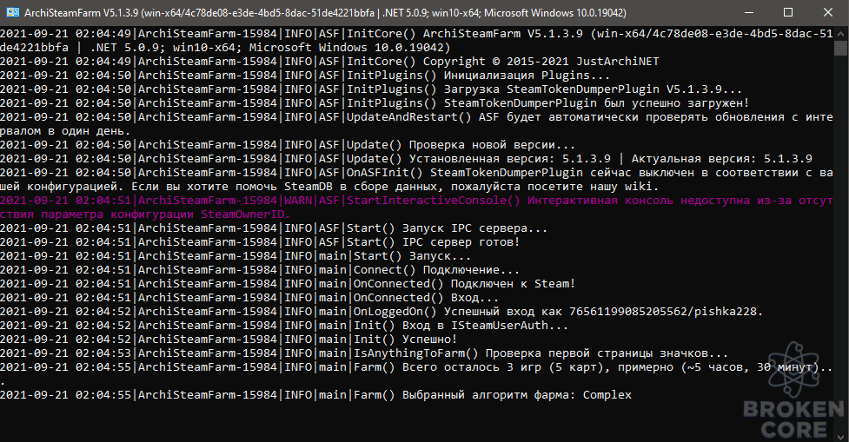Click the scrollbar up arrow
The image size is (849, 442).
pos(839,32)
